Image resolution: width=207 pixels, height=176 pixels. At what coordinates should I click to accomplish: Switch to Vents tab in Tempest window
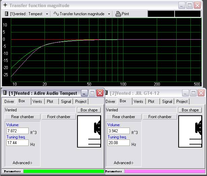pos(37,102)
